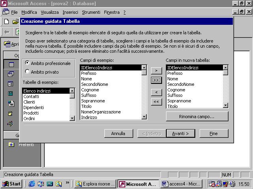Select NomeOrganizzazione in Campi di esempio
Screen dimensions: 253x189
(x=111, y=112)
